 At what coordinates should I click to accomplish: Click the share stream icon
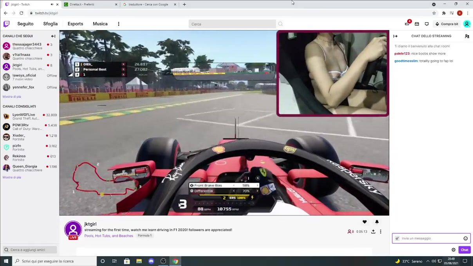373,232
